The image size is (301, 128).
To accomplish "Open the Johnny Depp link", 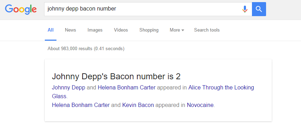I will [x=68, y=88].
